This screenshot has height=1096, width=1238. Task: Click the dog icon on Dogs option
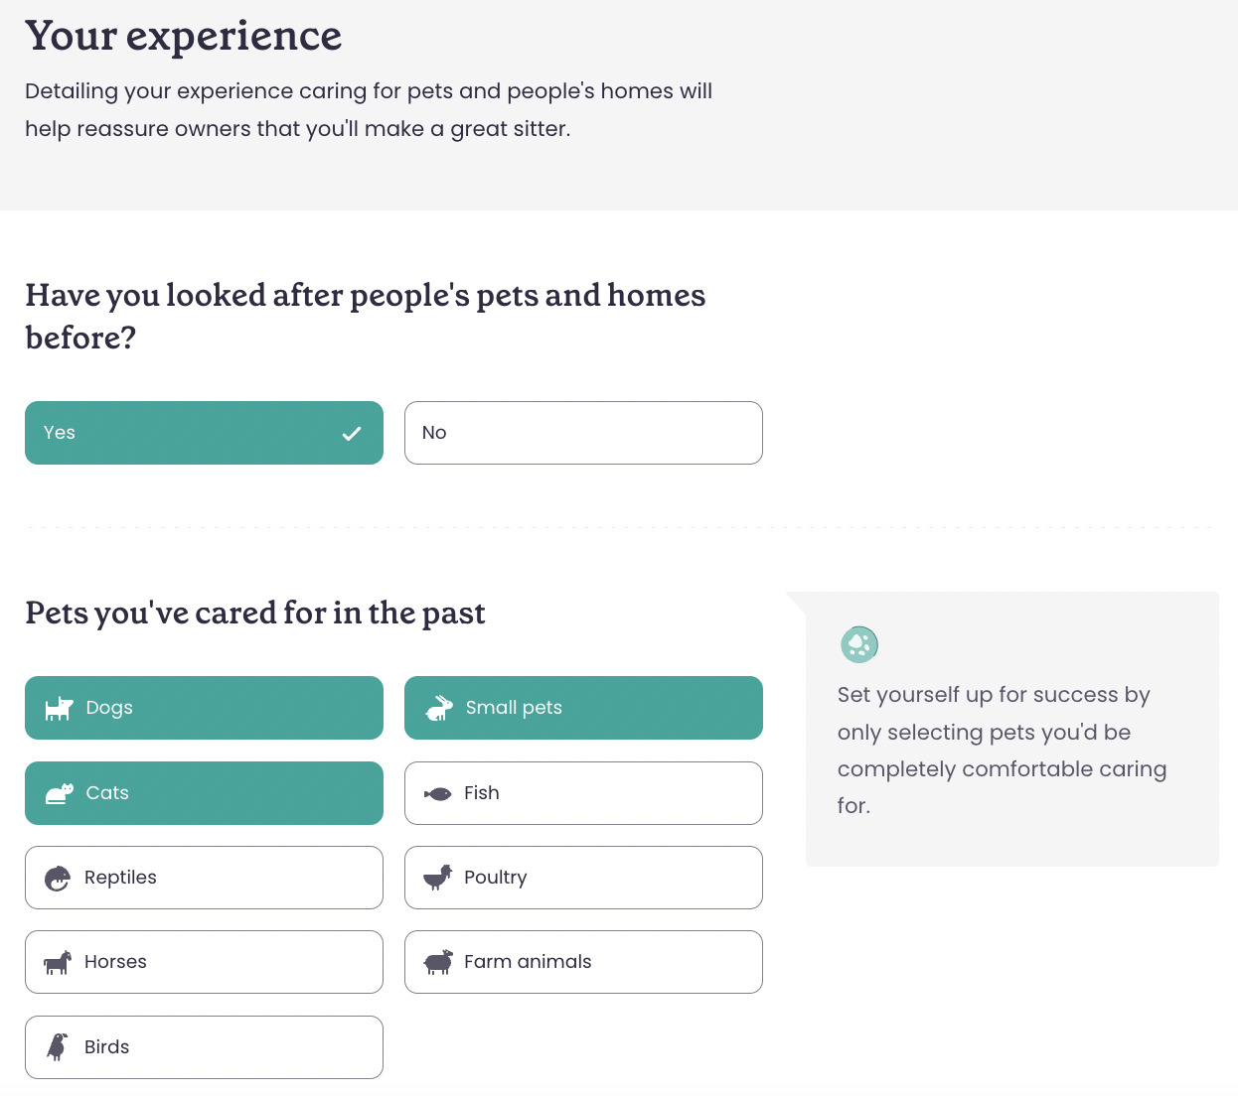60,708
